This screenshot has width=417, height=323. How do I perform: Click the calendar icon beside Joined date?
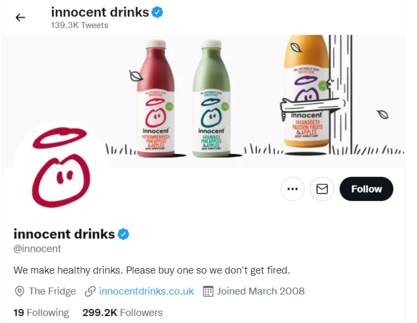click(x=208, y=292)
